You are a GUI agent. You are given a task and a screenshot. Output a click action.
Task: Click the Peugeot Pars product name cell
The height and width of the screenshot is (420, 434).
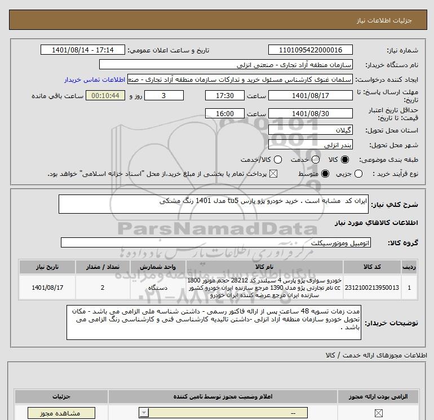pyautogui.click(x=264, y=288)
